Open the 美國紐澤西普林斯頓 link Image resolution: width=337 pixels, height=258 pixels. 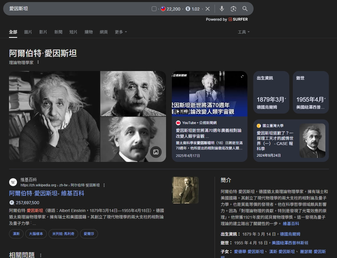pyautogui.click(x=290, y=243)
